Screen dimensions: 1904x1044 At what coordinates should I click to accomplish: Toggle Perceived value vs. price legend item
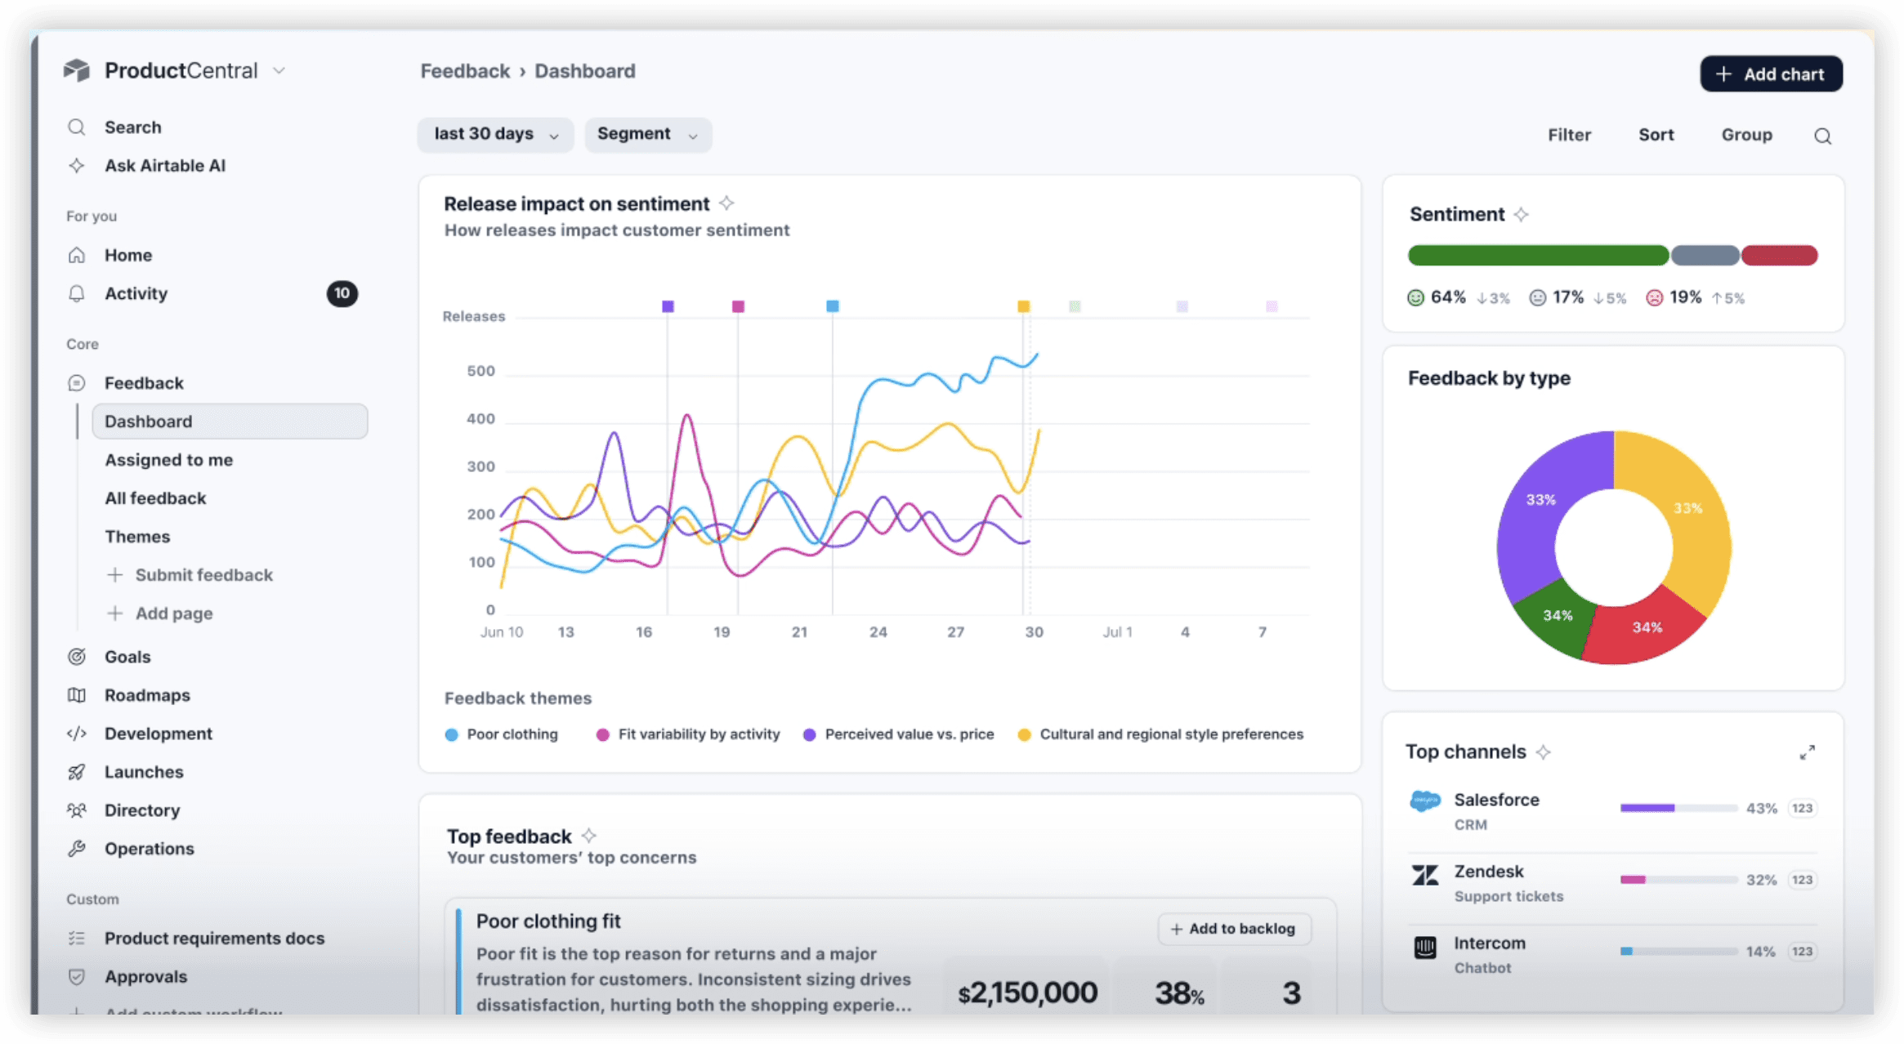coord(899,734)
